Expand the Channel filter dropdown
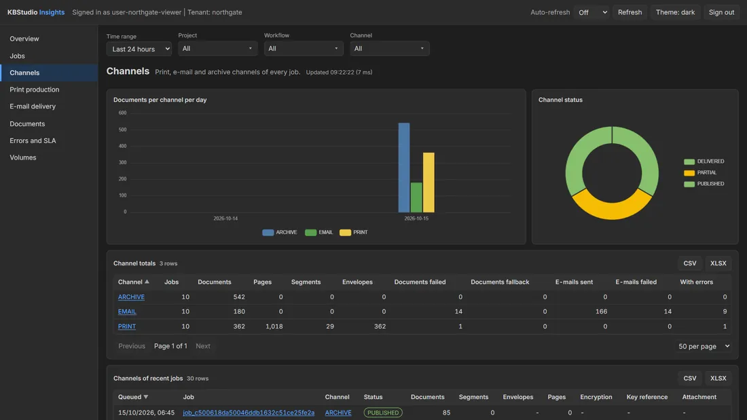747x420 pixels. [390, 49]
